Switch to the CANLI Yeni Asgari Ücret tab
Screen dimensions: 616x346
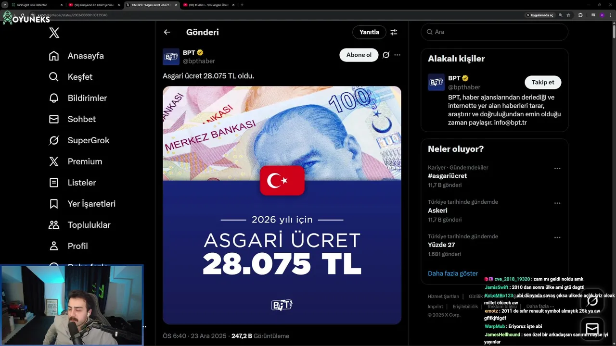208,5
